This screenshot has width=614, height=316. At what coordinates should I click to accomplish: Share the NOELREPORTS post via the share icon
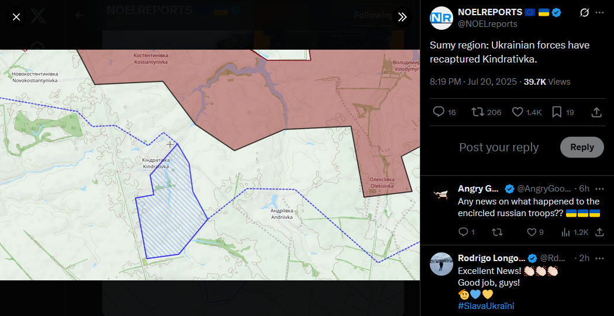596,112
